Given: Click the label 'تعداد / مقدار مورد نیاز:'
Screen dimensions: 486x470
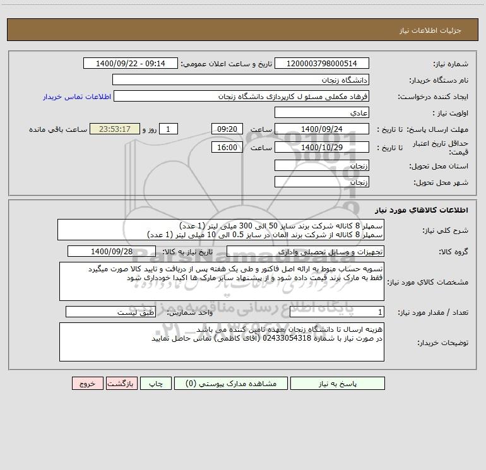Looking at the screenshot, I should tap(433, 313).
